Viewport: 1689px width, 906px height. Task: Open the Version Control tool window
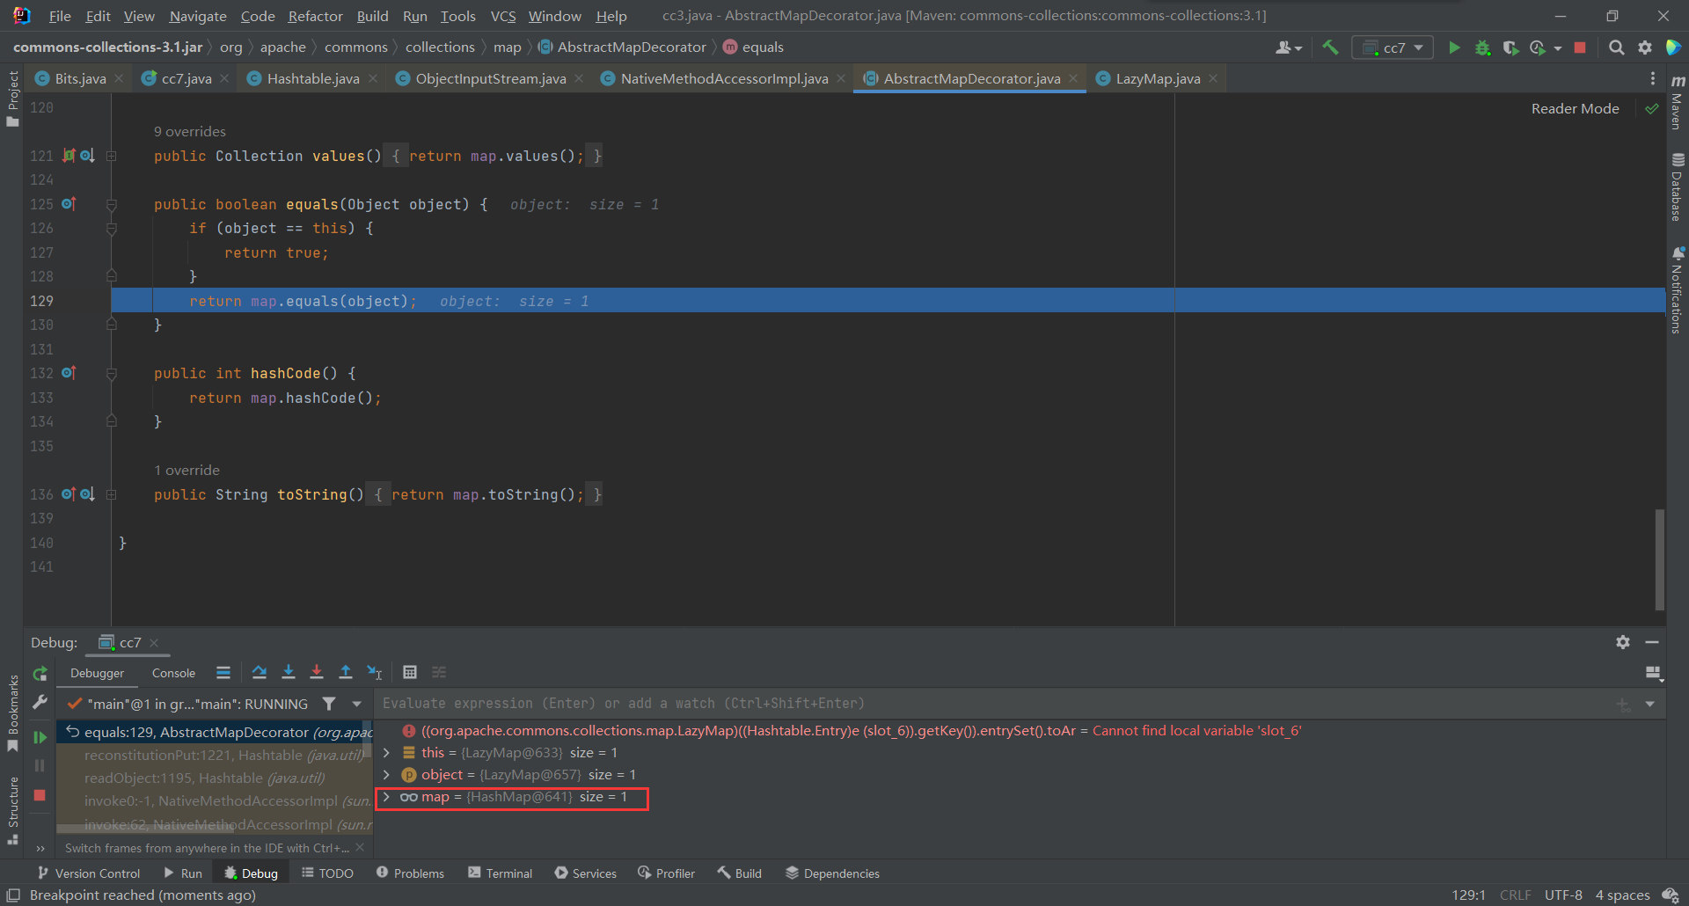[x=88, y=873]
